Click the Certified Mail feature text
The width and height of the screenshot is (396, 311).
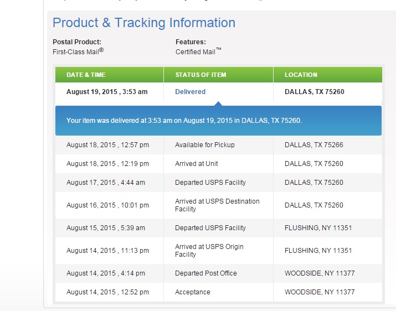tap(198, 51)
